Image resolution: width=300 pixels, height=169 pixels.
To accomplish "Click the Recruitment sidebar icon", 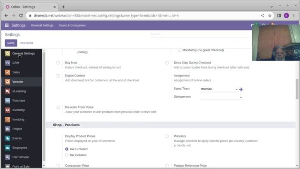I will pos(7,157).
